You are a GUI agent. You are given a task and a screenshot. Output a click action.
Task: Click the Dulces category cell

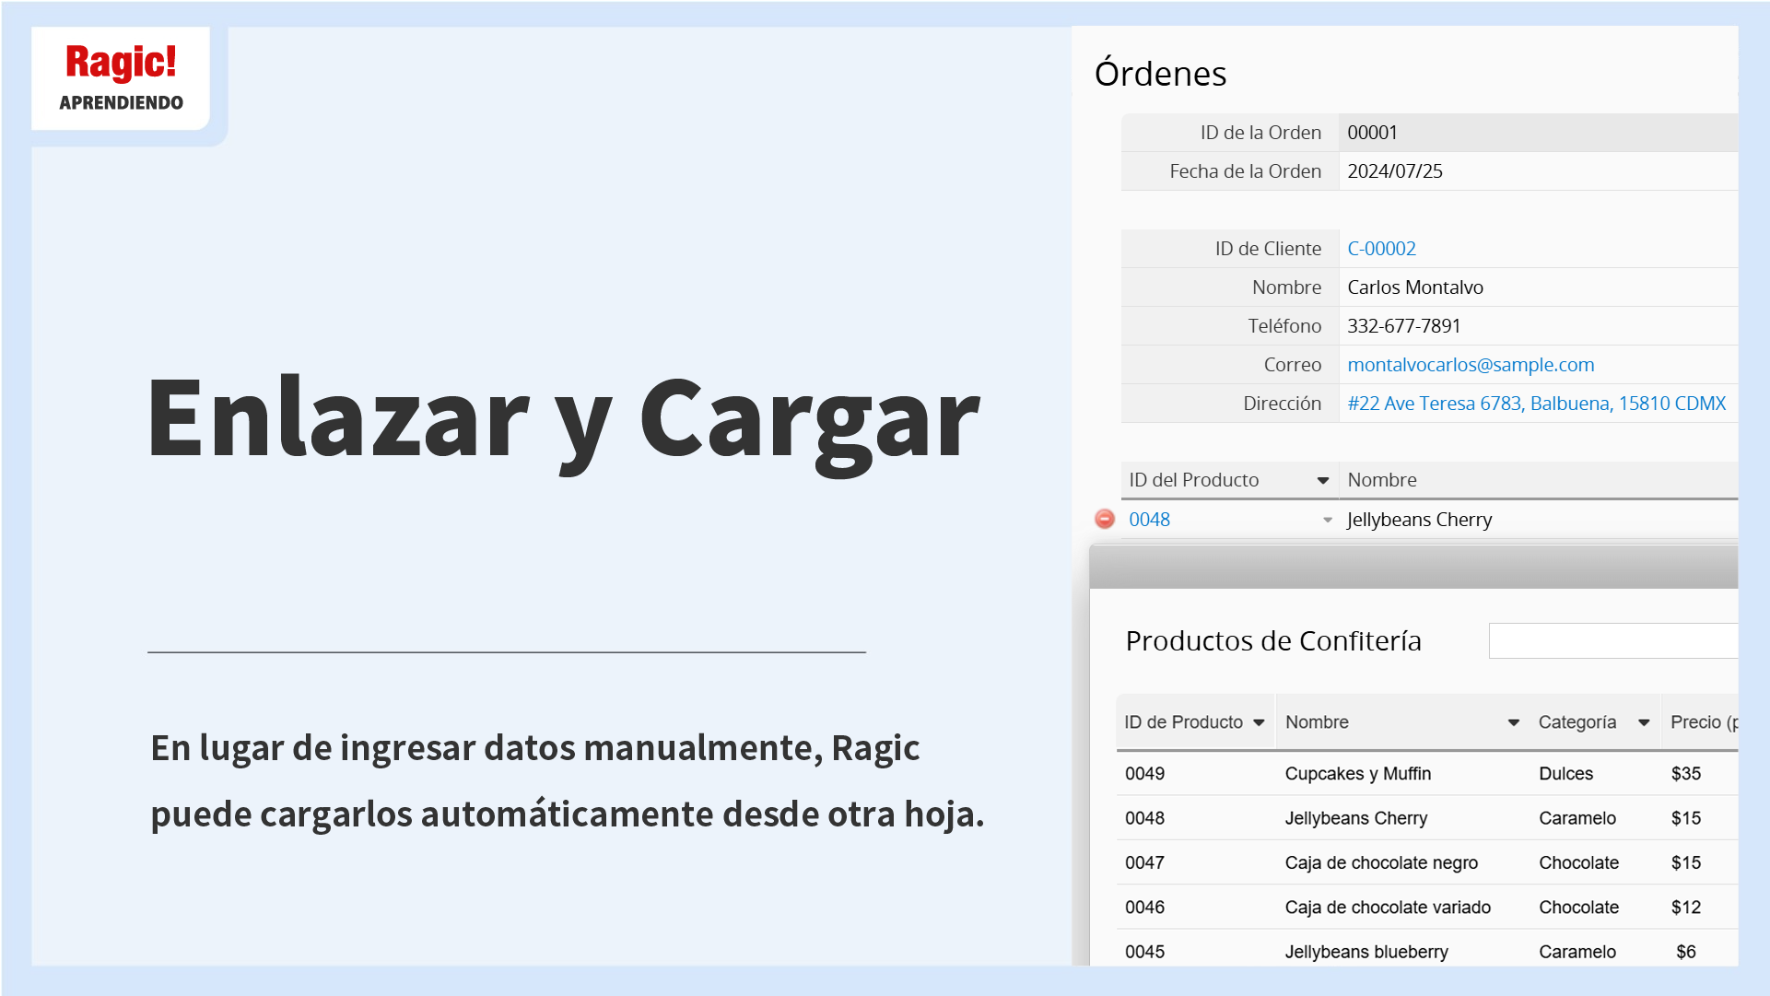point(1565,774)
